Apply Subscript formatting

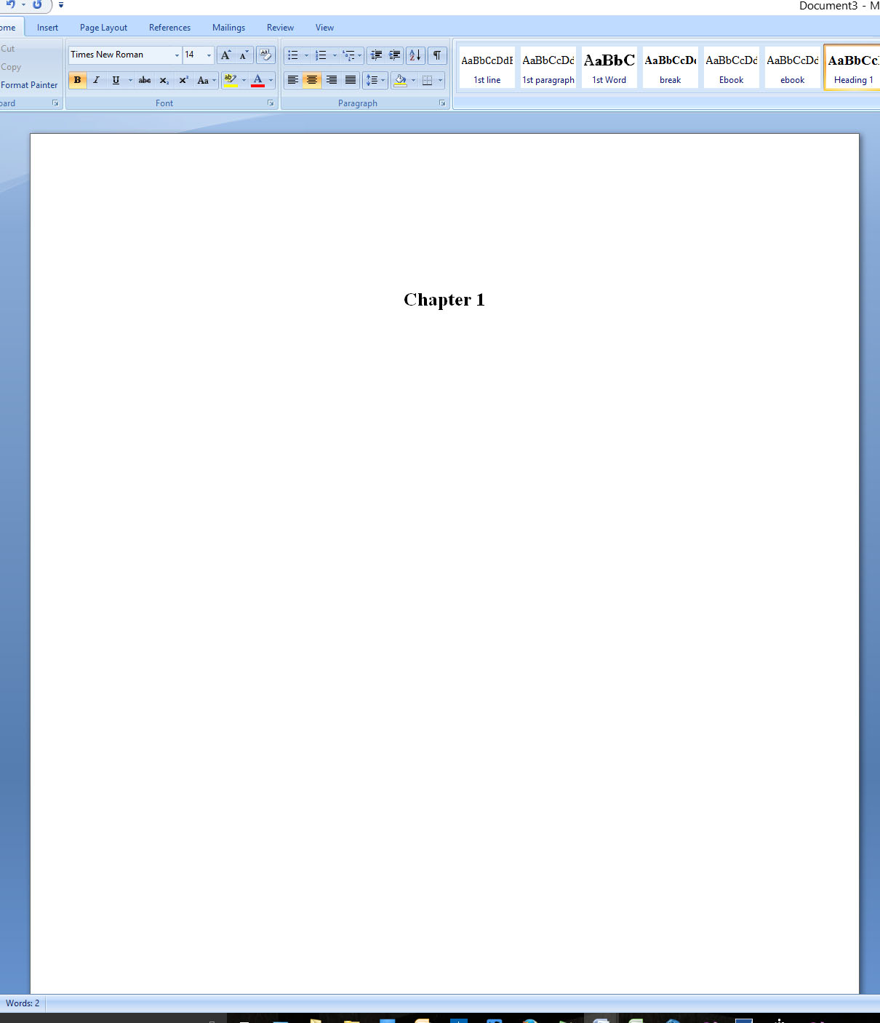click(x=164, y=80)
